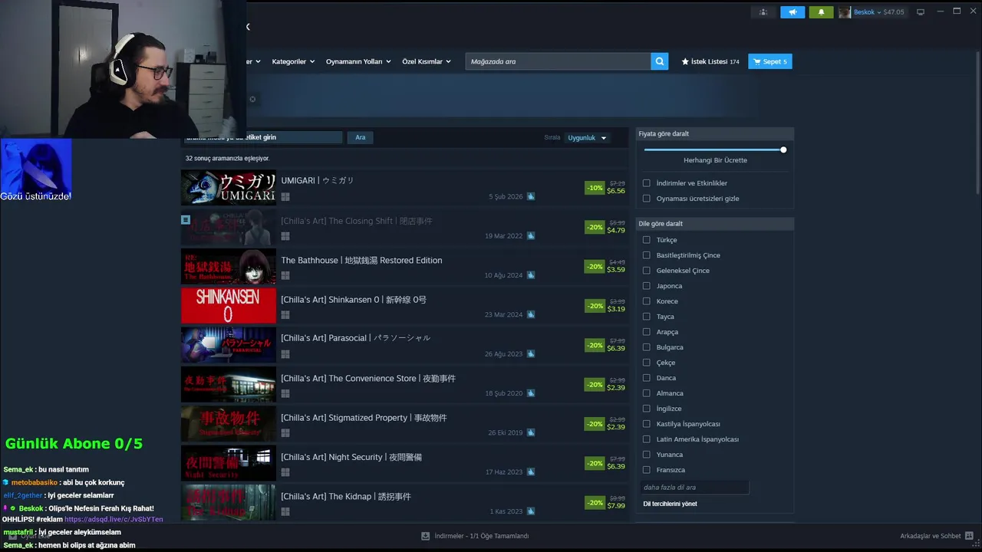Click Windows platform icon on Shinkansen 0 row
The width and height of the screenshot is (982, 552).
[x=285, y=315]
